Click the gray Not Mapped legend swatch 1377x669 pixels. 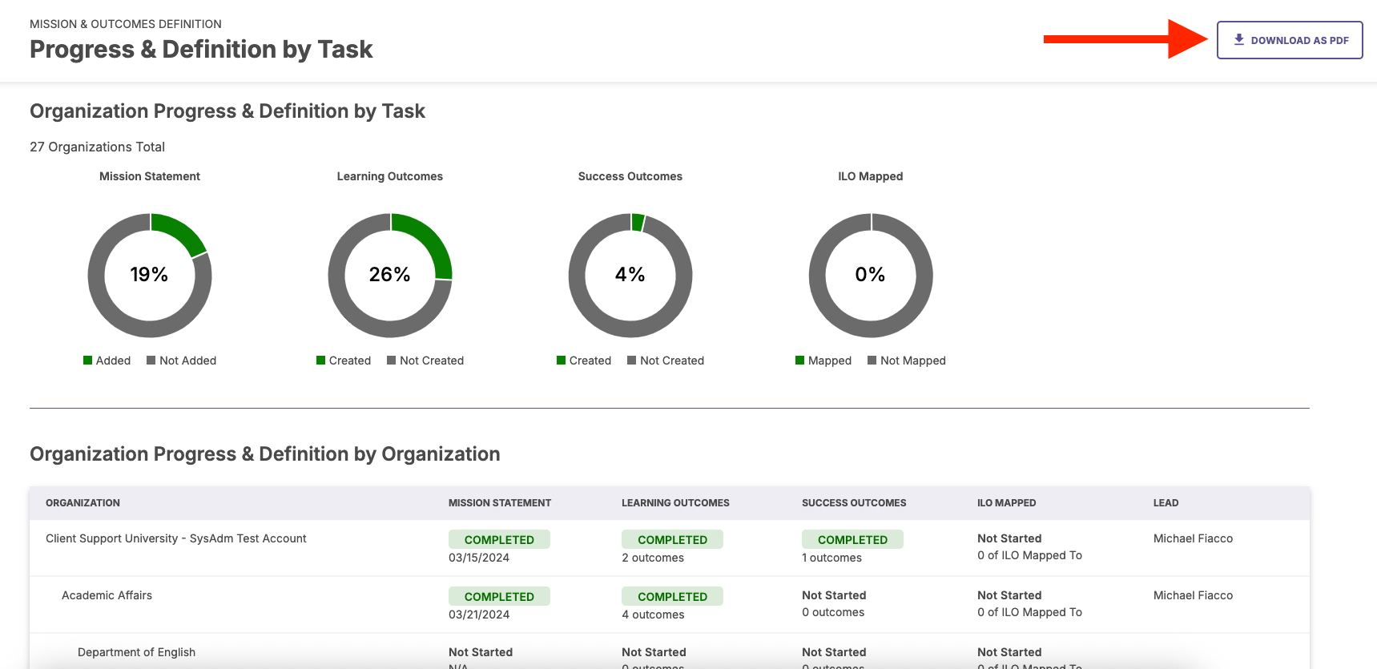coord(872,361)
